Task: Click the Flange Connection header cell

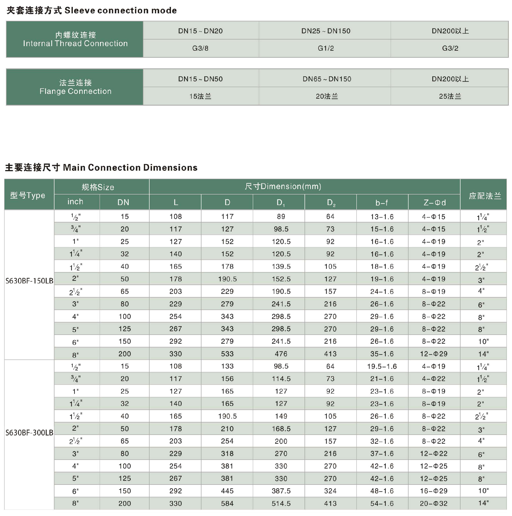Action: tap(75, 87)
